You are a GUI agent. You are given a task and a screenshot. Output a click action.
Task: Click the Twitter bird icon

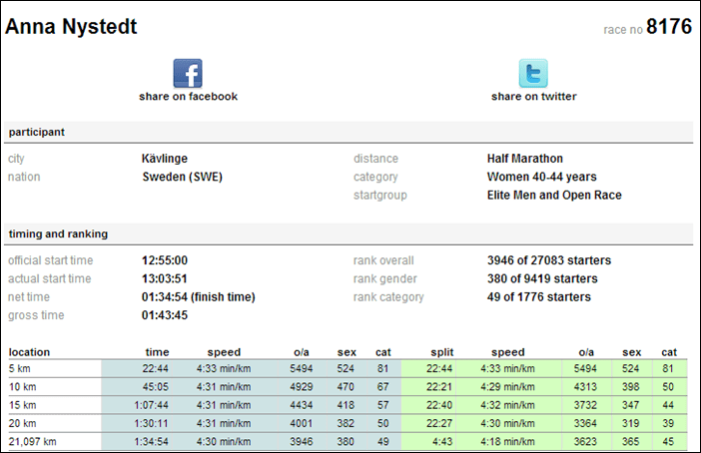point(532,73)
